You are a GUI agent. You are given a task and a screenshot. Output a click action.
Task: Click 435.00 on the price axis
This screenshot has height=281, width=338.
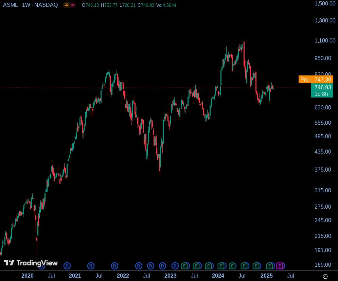click(323, 152)
